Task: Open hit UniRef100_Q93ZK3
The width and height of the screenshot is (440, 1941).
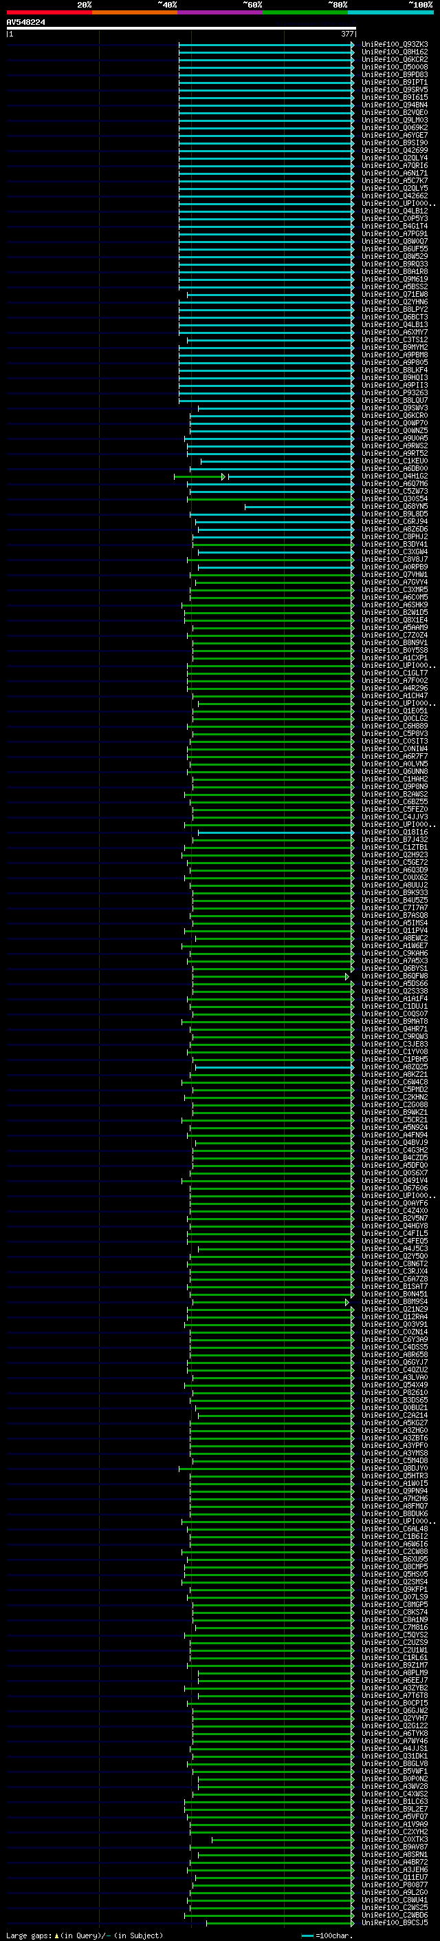Action: [395, 45]
